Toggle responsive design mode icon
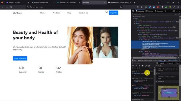Screen dimensions: 181x101 (173, 11)
